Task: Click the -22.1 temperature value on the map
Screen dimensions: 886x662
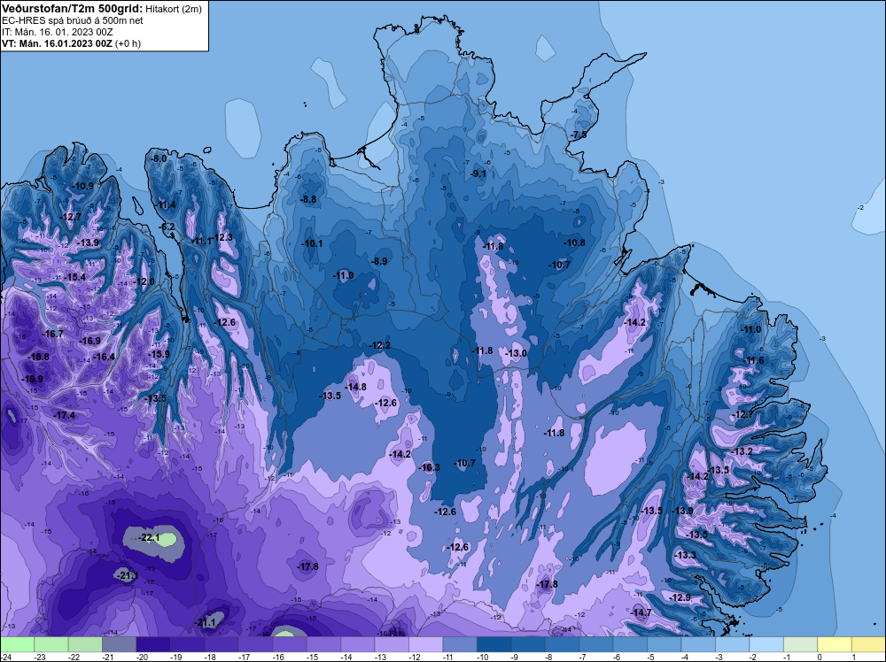Action: [x=150, y=537]
